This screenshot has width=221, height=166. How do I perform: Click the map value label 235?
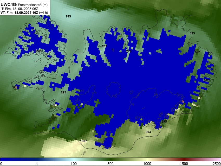[39, 51]
